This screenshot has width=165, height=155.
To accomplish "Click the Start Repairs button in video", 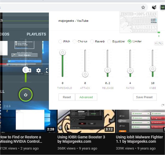I will click(24, 55).
